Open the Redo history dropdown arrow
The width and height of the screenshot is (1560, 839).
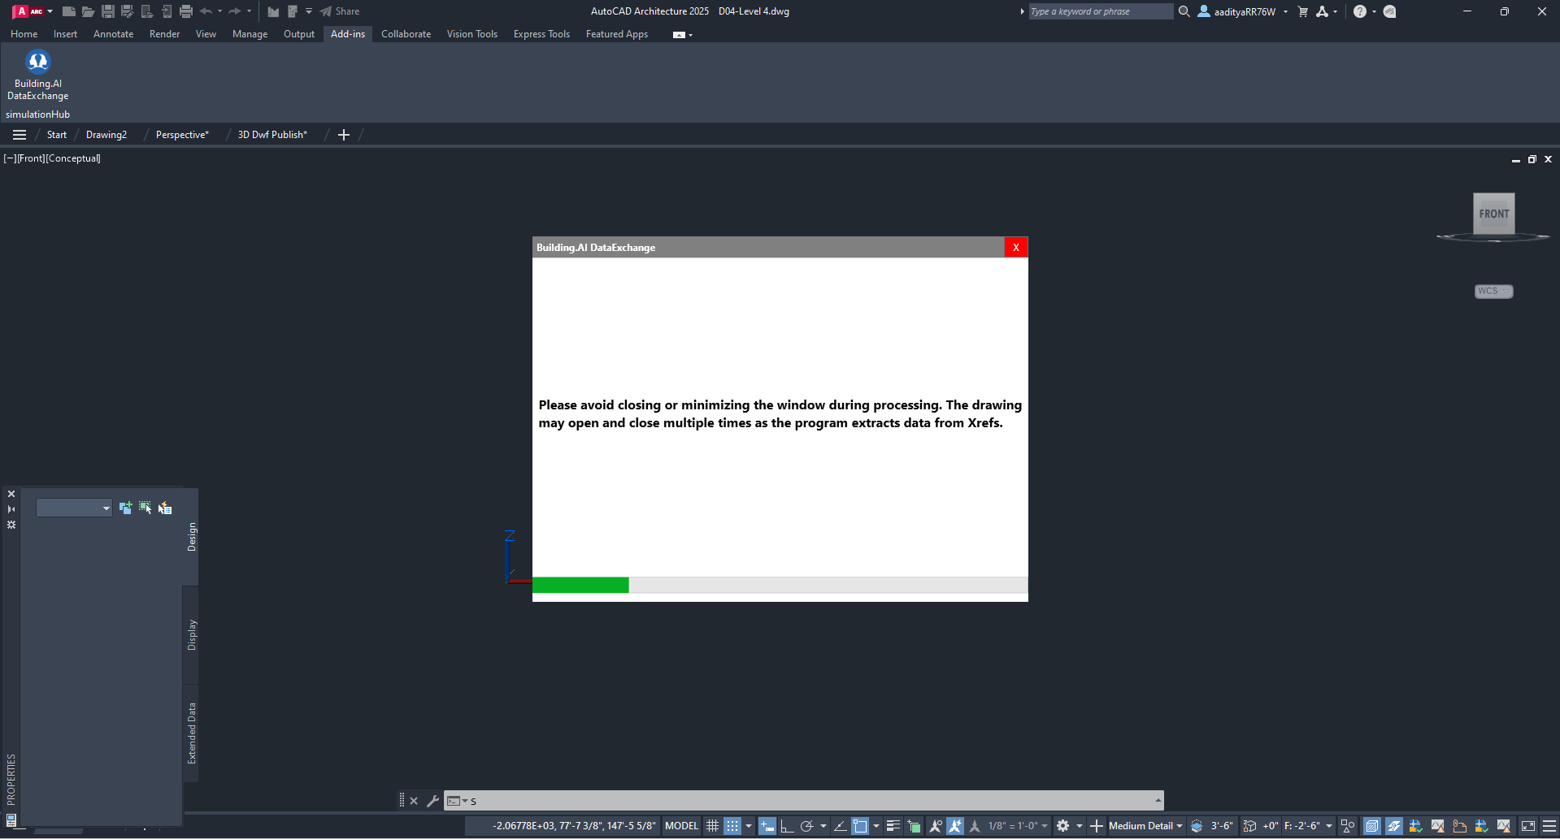249,11
